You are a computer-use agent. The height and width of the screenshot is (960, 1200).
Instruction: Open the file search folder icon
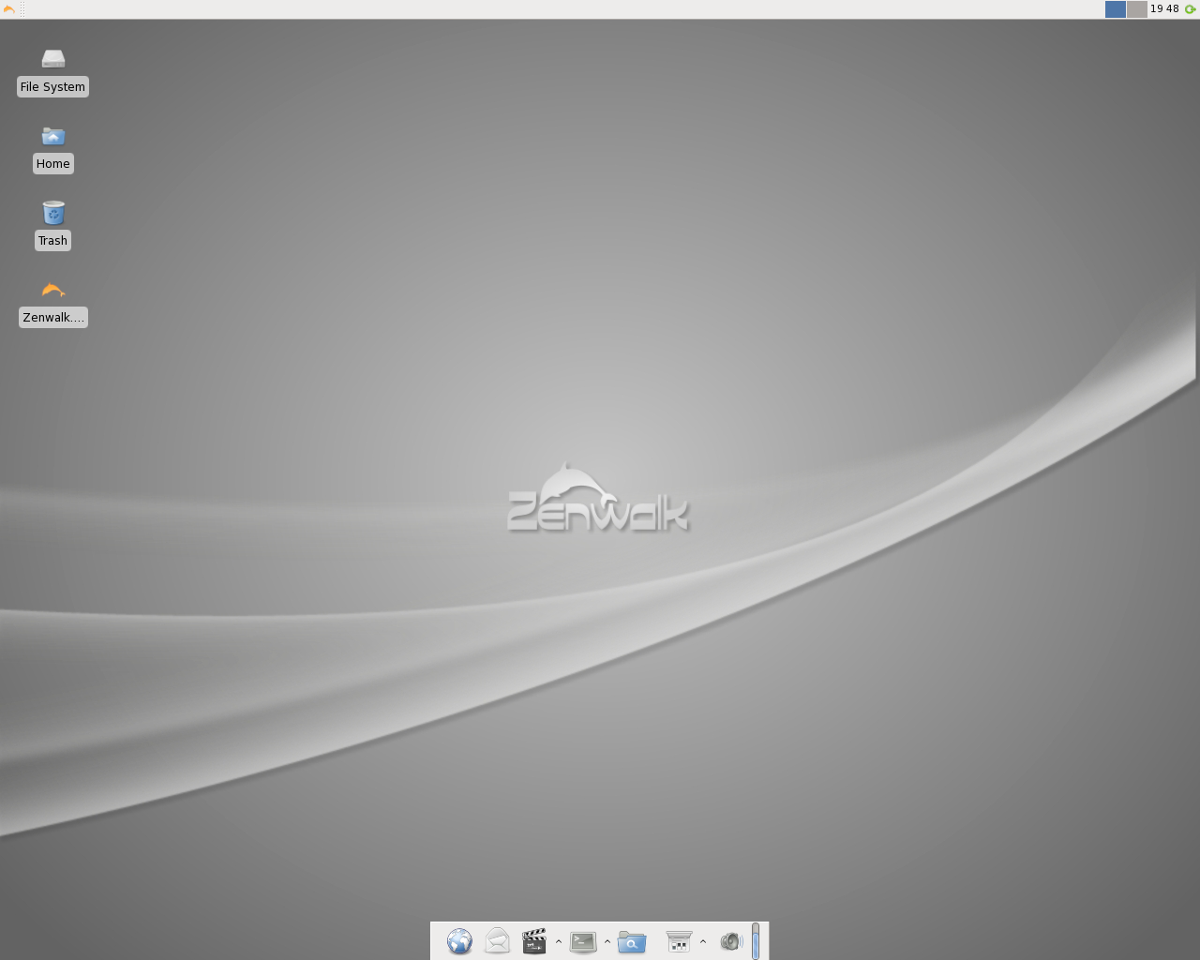click(632, 941)
